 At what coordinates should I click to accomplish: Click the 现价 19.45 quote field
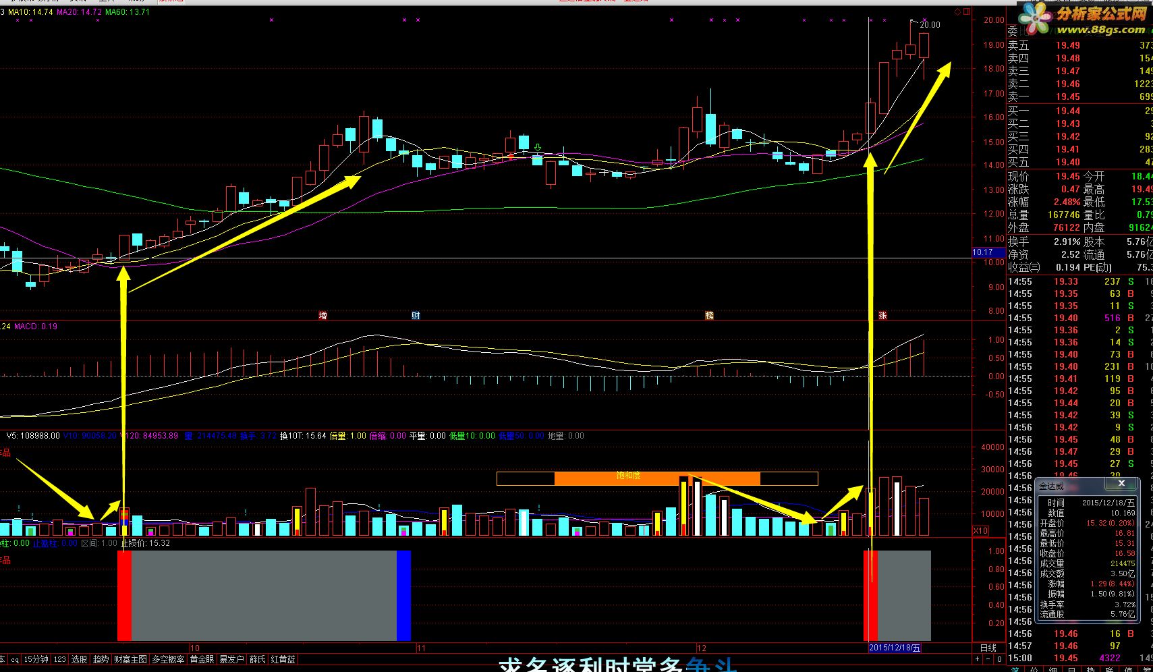(x=1044, y=176)
